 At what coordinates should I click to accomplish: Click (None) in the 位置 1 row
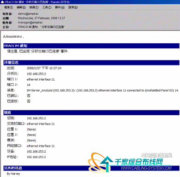31,130
